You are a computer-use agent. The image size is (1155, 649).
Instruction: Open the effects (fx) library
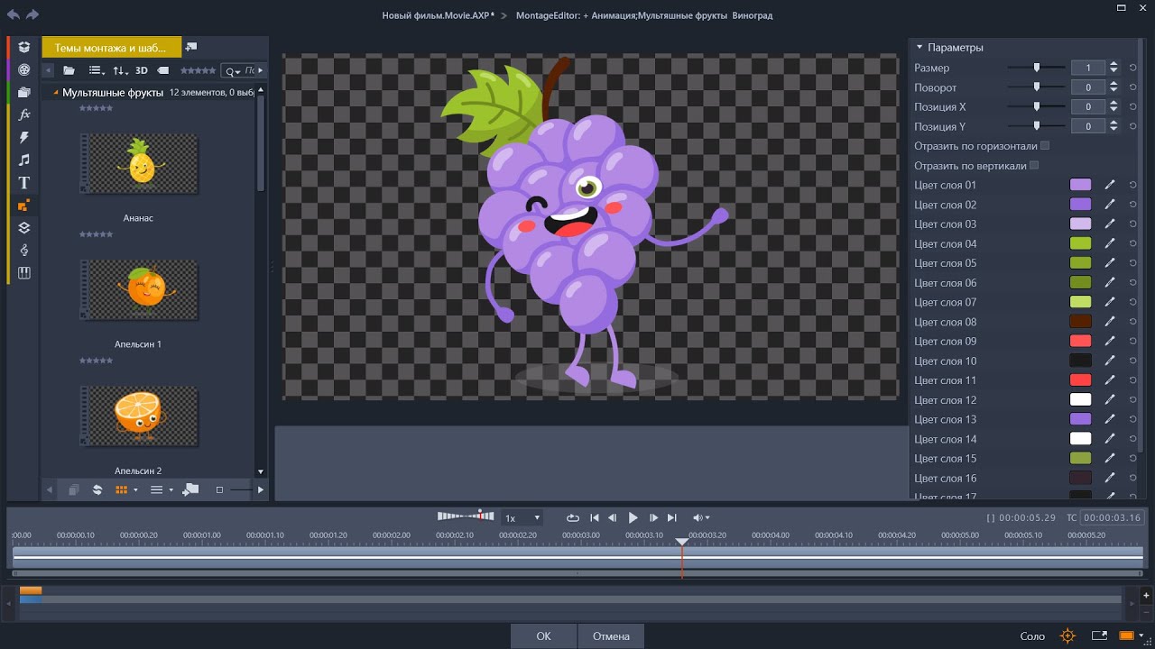point(24,114)
